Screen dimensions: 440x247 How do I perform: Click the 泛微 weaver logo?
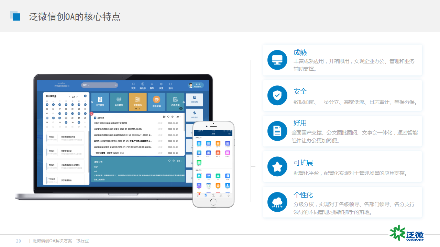click(x=407, y=234)
